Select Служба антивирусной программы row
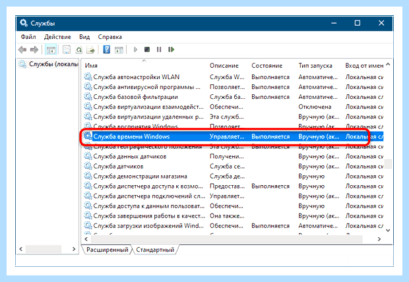The width and height of the screenshot is (409, 282). [x=233, y=87]
